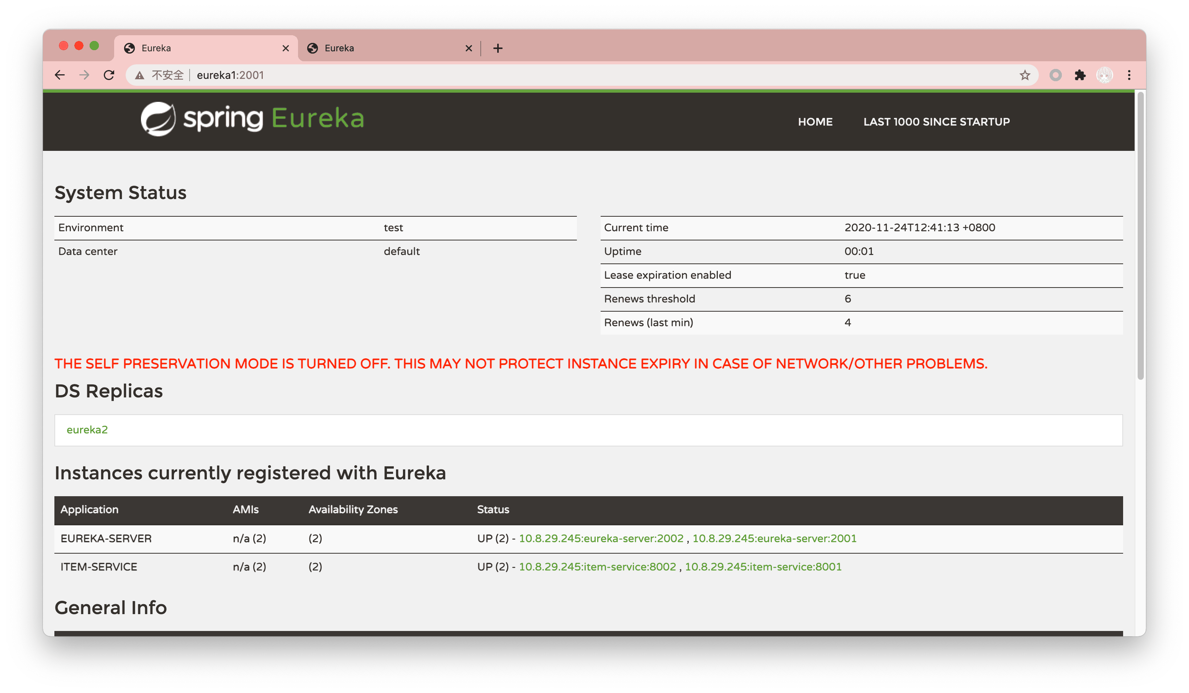Open the extensions puzzle icon
Viewport: 1189px width, 693px height.
pos(1079,75)
